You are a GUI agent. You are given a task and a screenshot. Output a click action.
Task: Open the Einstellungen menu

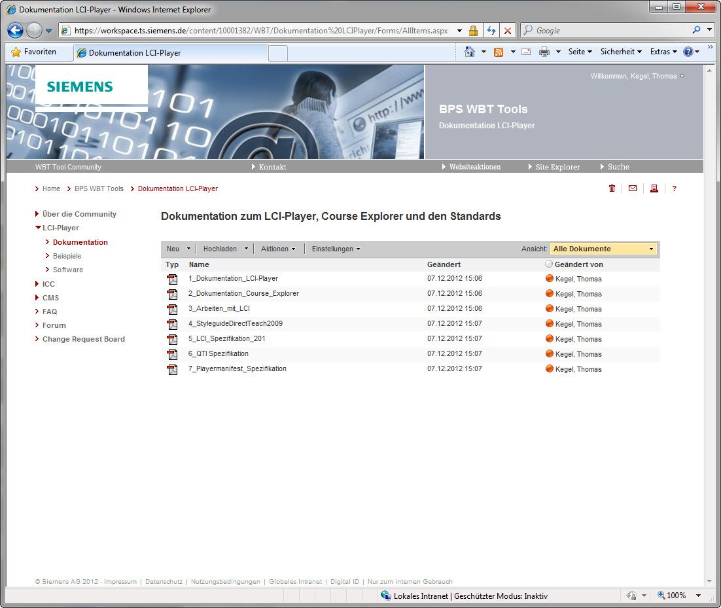pos(336,249)
